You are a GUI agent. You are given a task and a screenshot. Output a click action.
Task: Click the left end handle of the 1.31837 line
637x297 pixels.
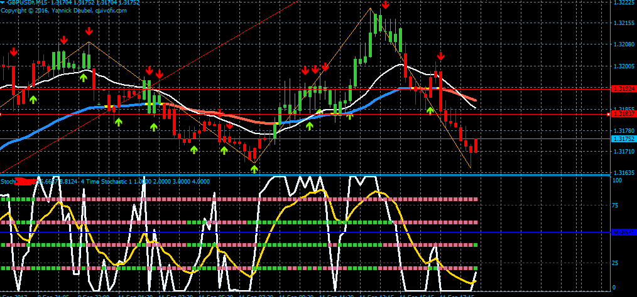(1, 115)
